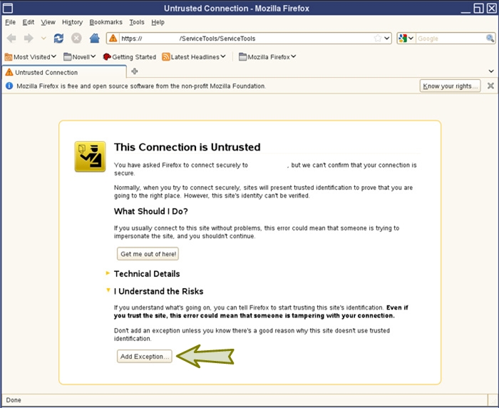499x408 pixels.
Task: Open the Bookmarks menu
Action: 106,22
